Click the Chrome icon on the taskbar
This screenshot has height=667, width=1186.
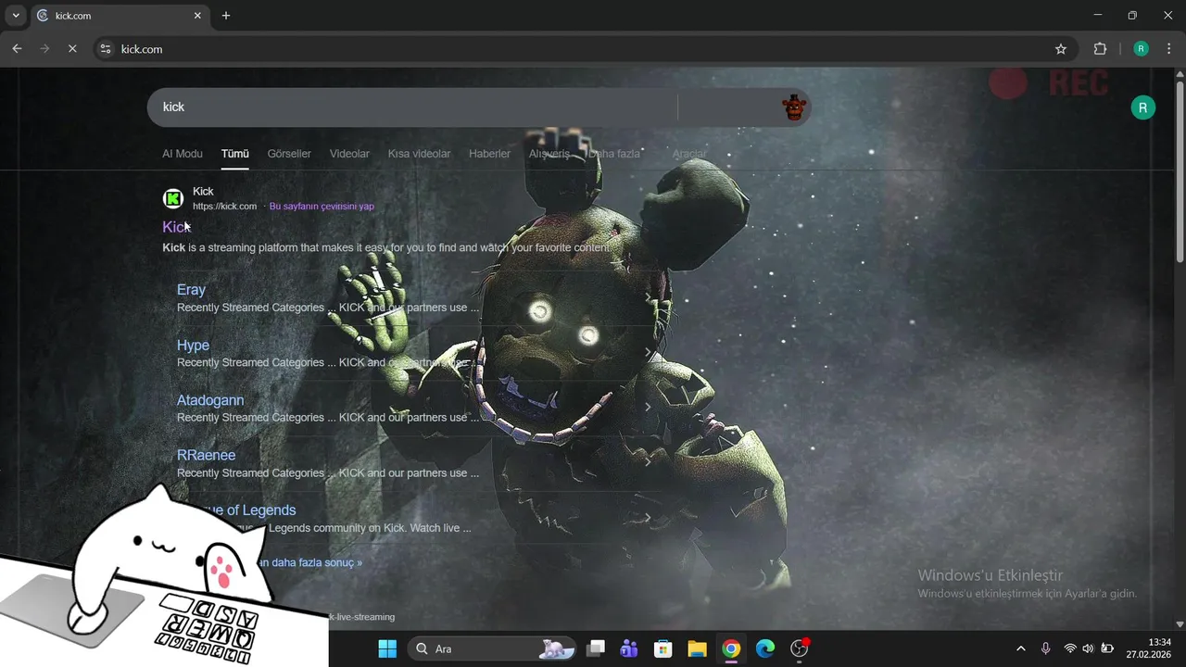pyautogui.click(x=731, y=648)
